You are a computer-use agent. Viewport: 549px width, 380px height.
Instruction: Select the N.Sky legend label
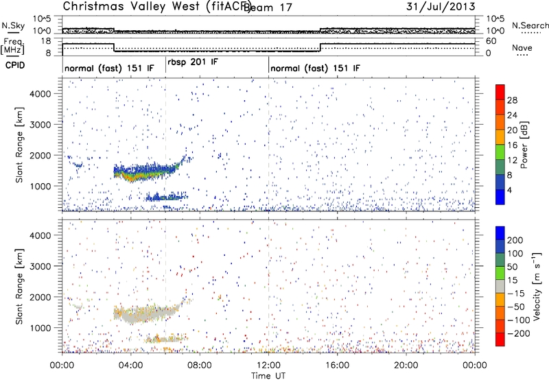[x=13, y=25]
